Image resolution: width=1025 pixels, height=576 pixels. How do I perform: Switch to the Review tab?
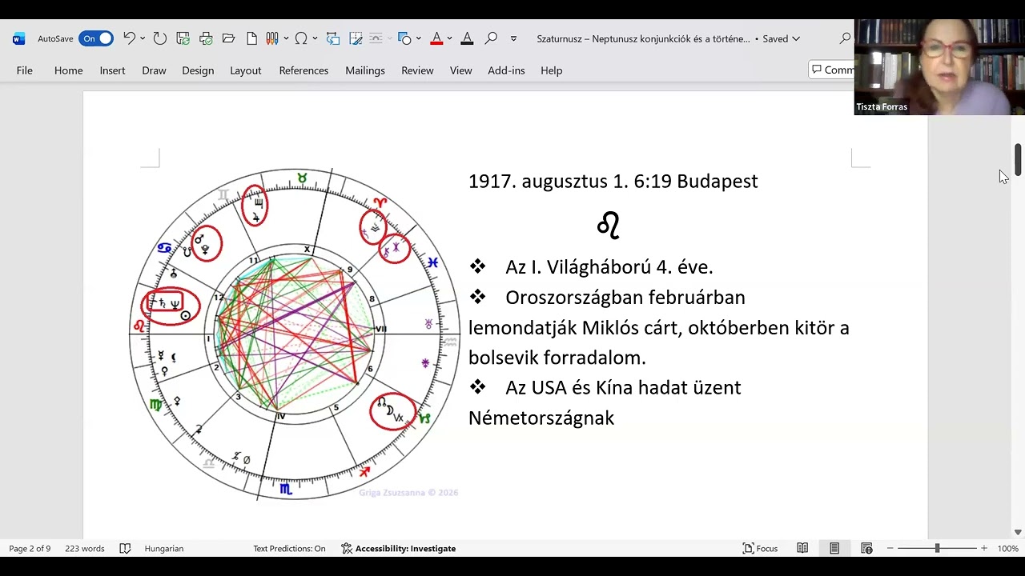click(x=417, y=70)
